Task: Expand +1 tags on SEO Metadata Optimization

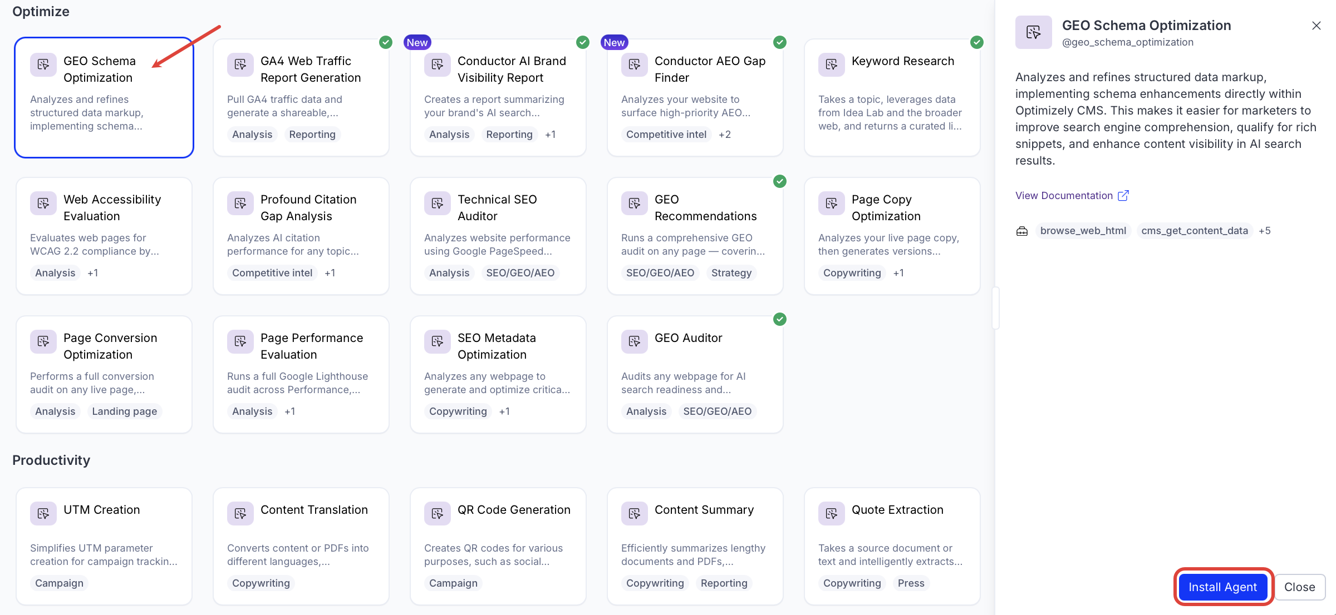Action: [504, 411]
